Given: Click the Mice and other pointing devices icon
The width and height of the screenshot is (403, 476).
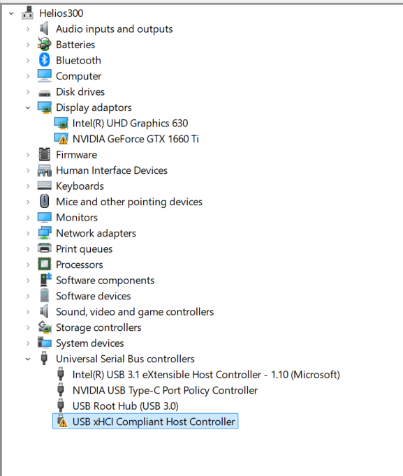Looking at the screenshot, I should 44,202.
